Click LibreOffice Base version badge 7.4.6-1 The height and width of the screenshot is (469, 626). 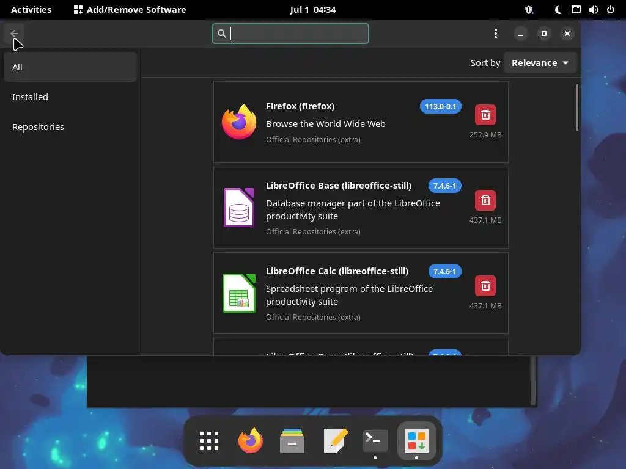[x=444, y=186]
